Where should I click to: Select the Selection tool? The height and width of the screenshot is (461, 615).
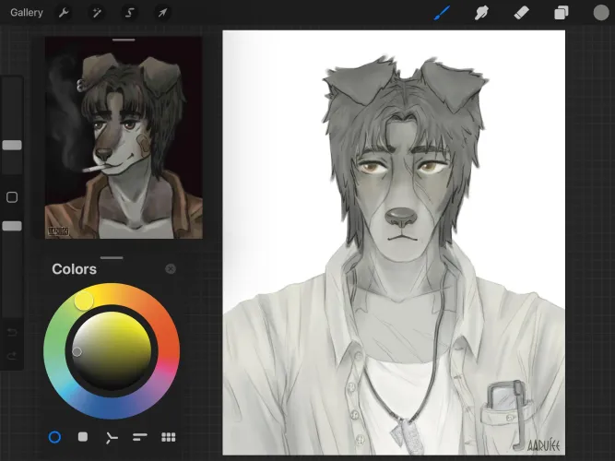pyautogui.click(x=129, y=13)
